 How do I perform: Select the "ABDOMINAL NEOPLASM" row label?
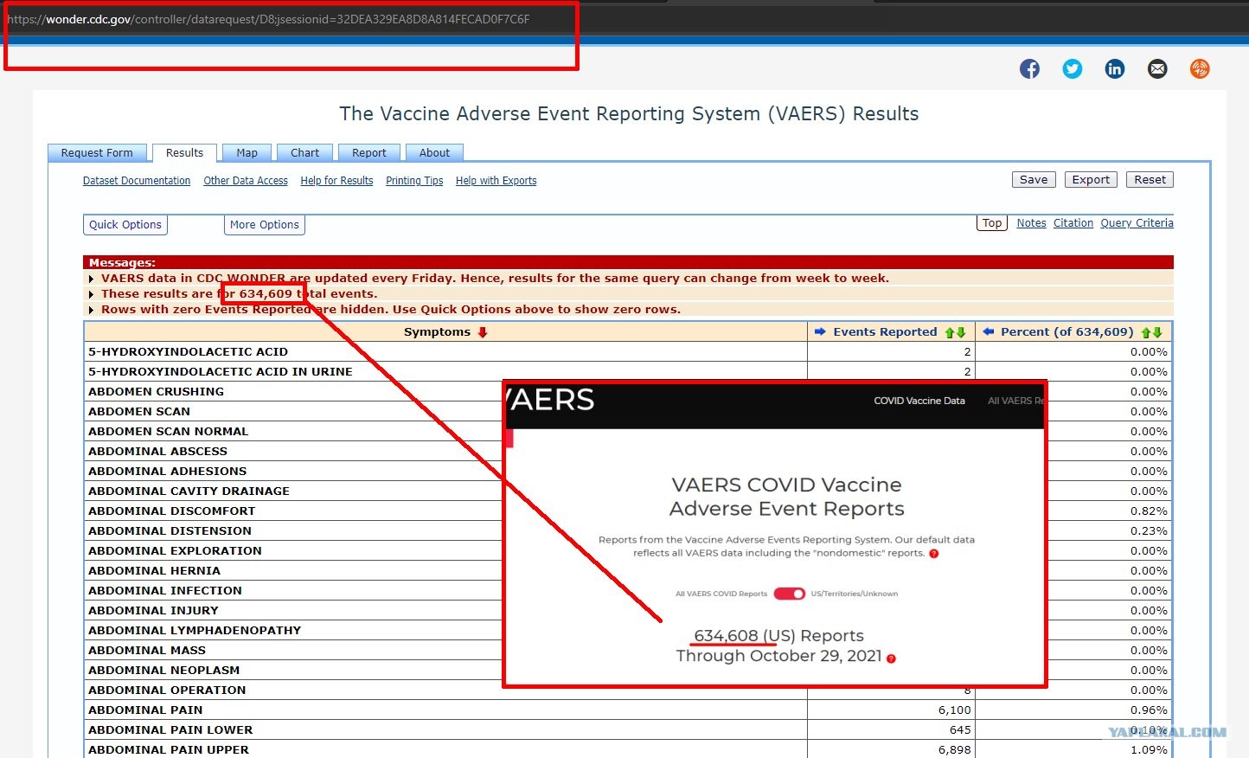coord(163,671)
